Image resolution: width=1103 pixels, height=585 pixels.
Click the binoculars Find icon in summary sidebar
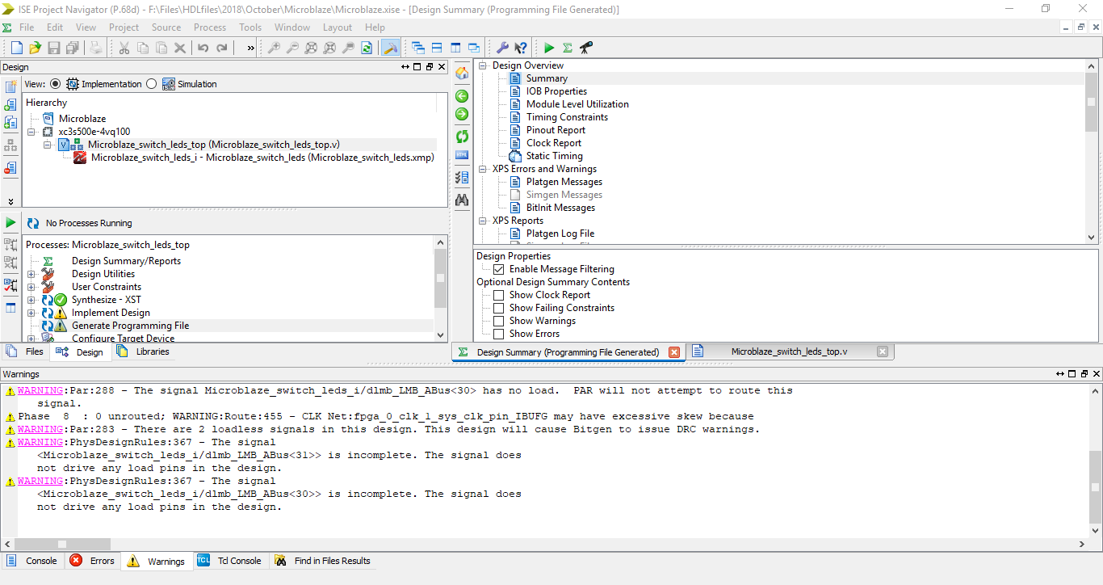(462, 199)
